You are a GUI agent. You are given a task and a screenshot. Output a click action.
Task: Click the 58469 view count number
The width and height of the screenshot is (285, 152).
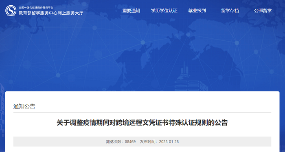[x=130, y=142]
